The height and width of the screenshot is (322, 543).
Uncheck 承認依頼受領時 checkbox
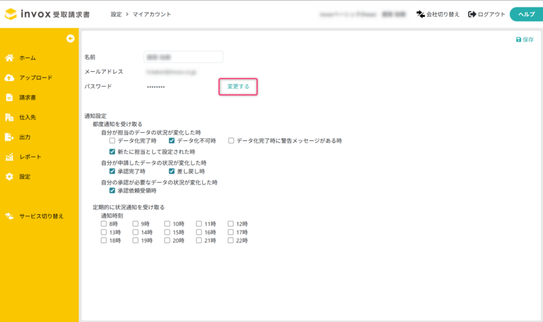pos(112,190)
